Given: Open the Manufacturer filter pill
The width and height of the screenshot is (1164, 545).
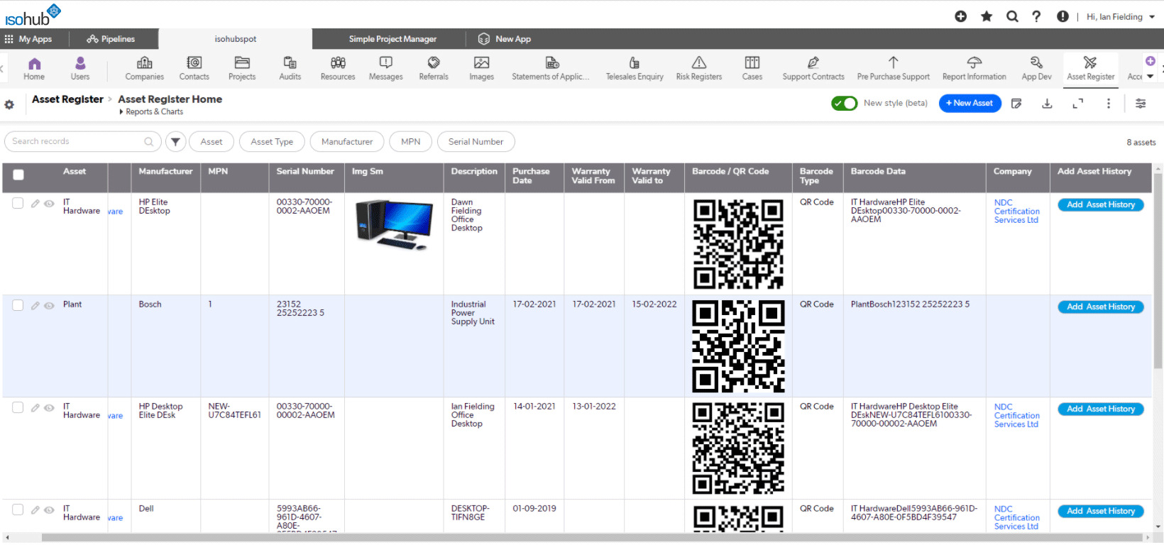Looking at the screenshot, I should click(347, 142).
